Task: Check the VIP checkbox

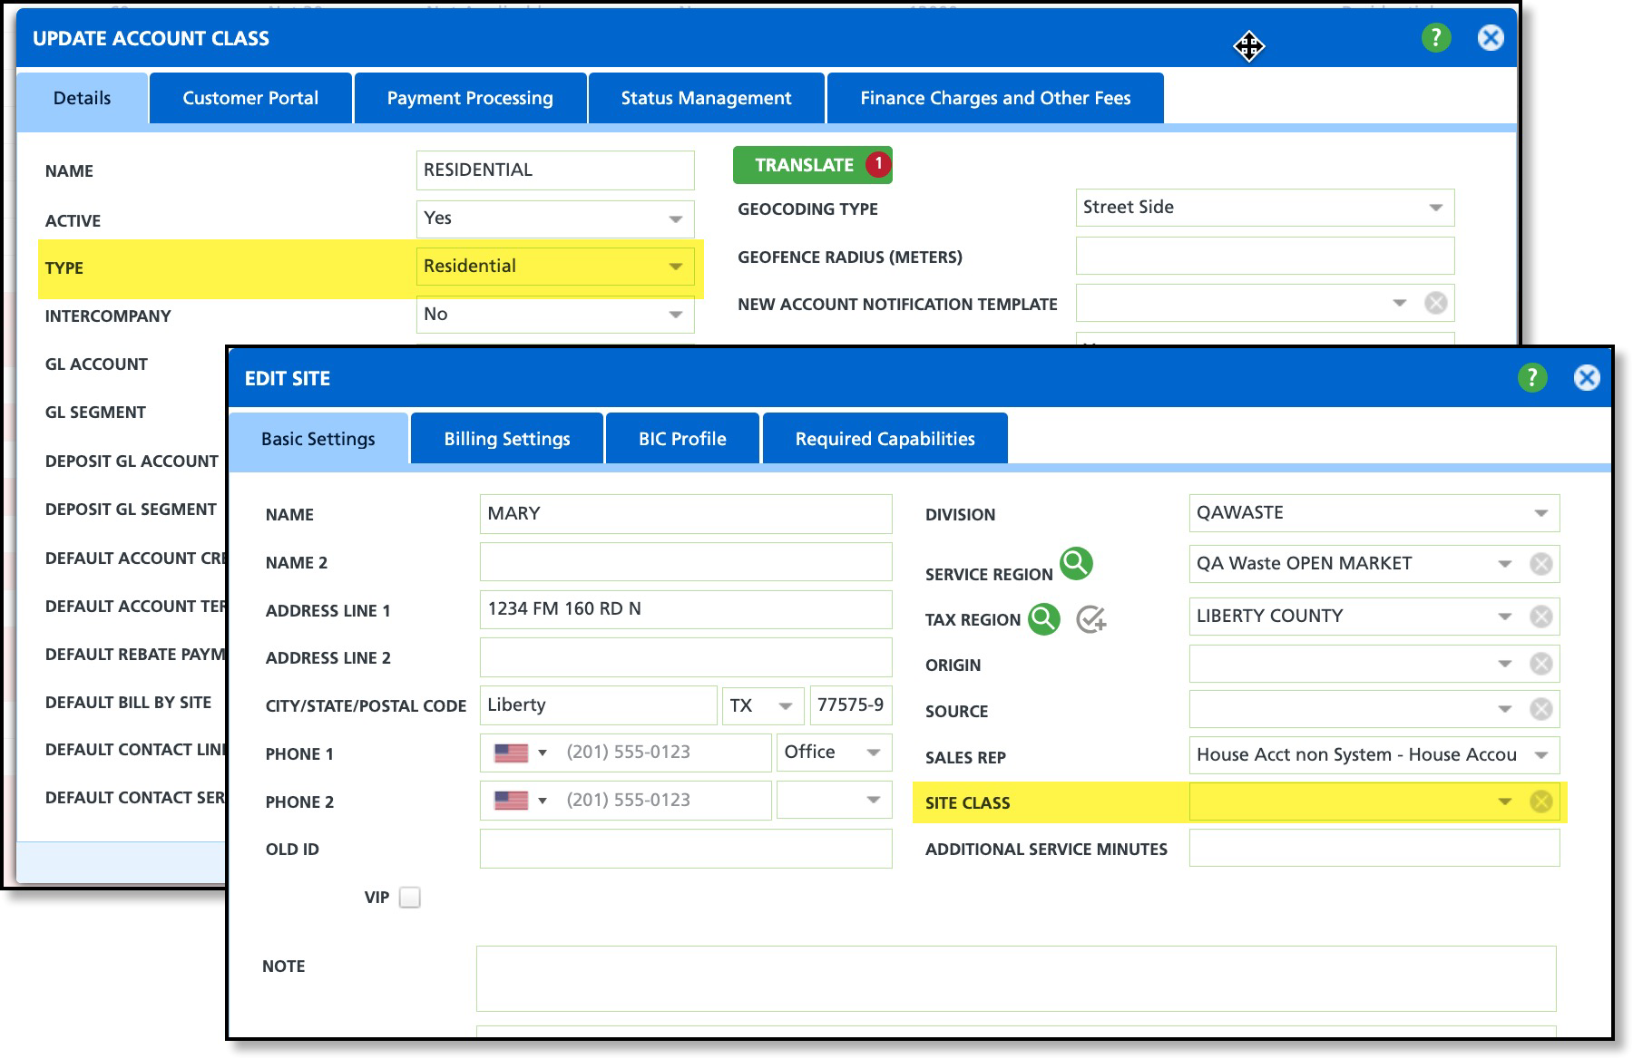Action: (410, 898)
